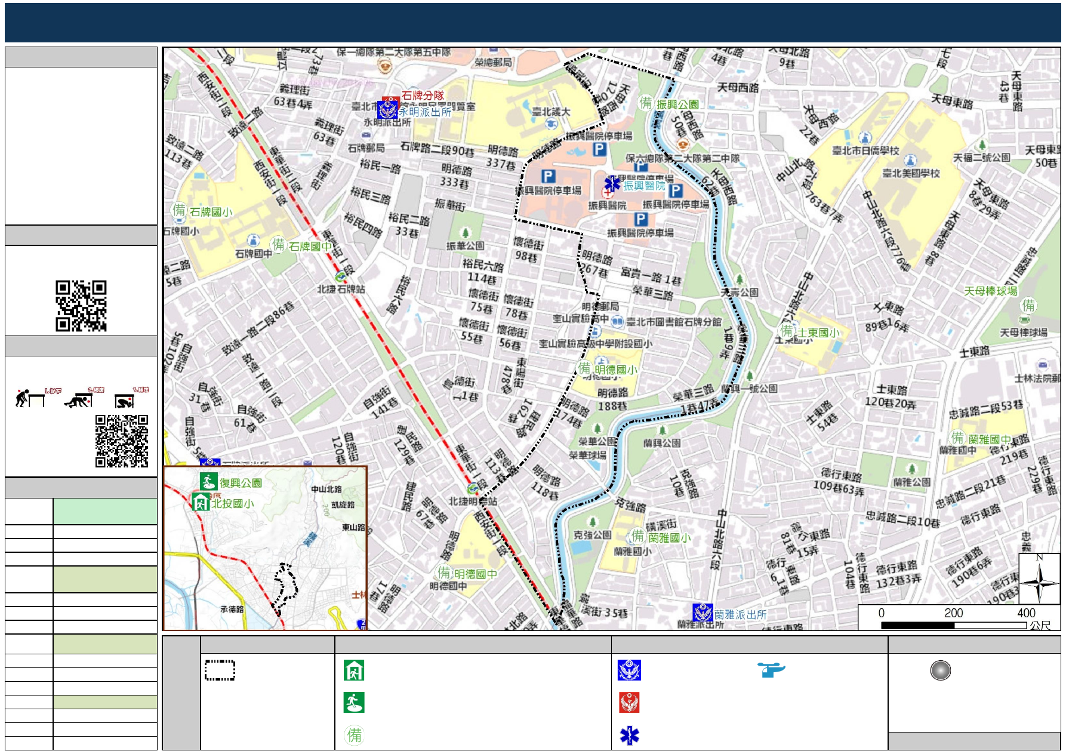Click the parking P icon right of 振興醫院 label
Image resolution: width=1066 pixels, height=754 pixels.
click(x=676, y=190)
